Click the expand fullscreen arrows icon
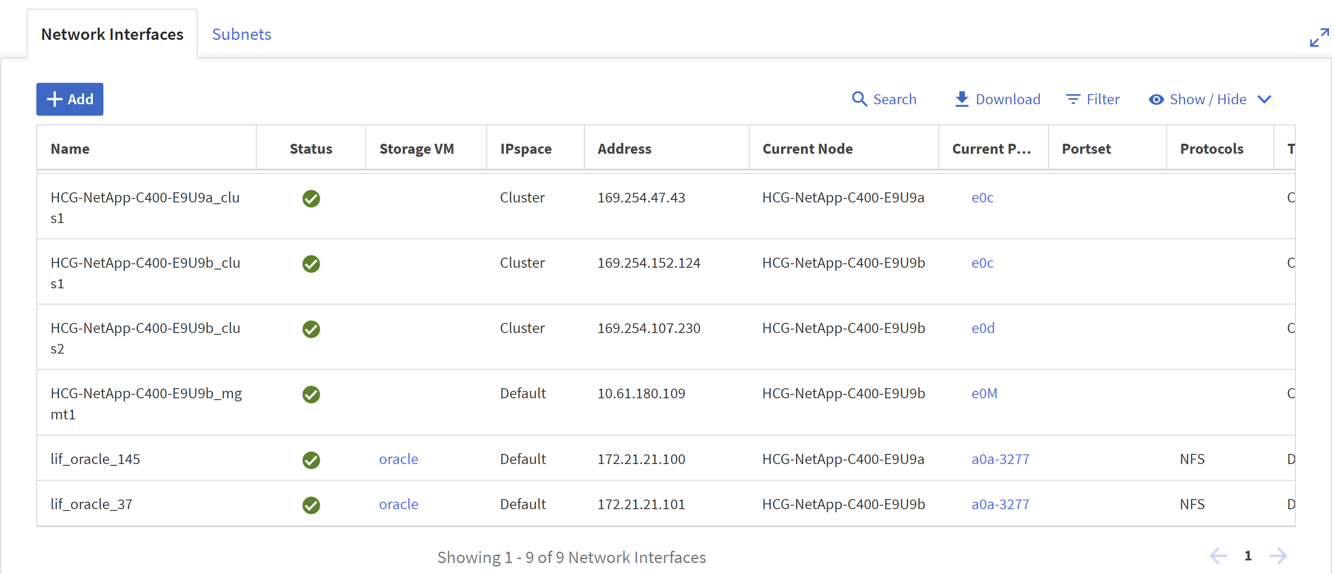 pyautogui.click(x=1319, y=37)
